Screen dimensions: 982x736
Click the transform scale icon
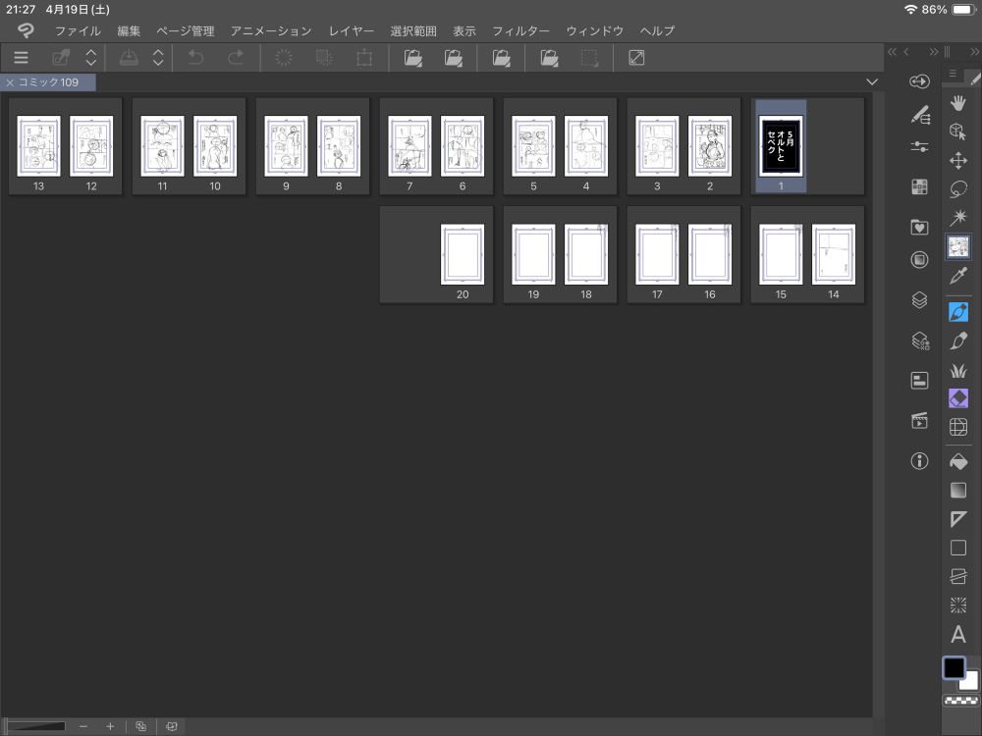tap(364, 58)
